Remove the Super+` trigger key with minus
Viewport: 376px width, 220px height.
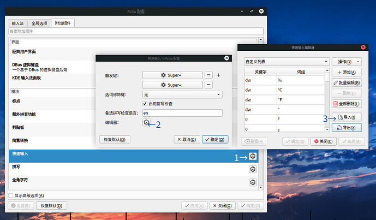208,75
